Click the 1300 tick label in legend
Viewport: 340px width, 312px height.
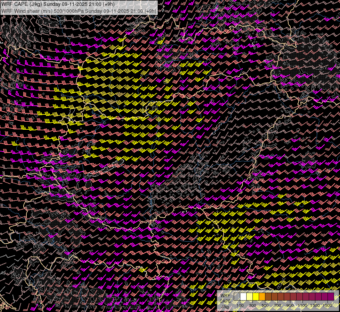(315, 305)
